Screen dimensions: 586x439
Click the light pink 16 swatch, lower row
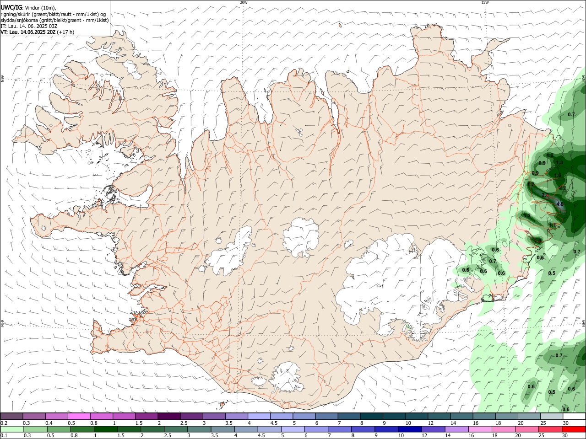[x=480, y=429]
